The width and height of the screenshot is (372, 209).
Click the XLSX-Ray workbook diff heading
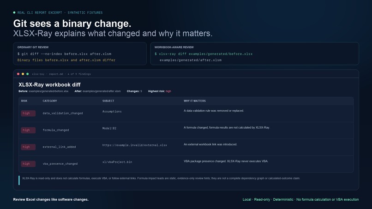49,85
